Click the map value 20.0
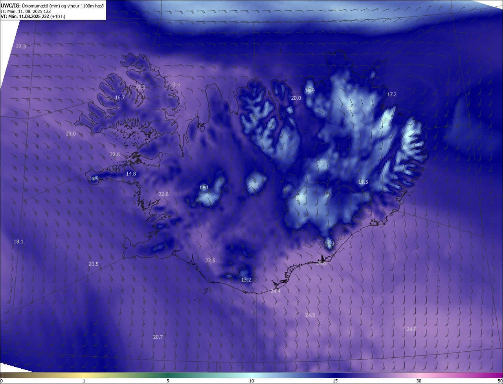Screen dimensions: 503x384 296,98
